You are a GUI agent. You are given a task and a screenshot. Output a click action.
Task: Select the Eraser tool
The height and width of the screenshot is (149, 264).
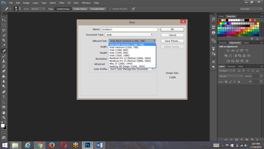pos(4,71)
